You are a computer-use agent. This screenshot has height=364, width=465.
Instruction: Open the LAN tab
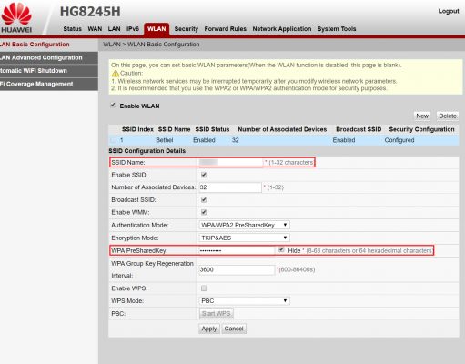pyautogui.click(x=114, y=29)
